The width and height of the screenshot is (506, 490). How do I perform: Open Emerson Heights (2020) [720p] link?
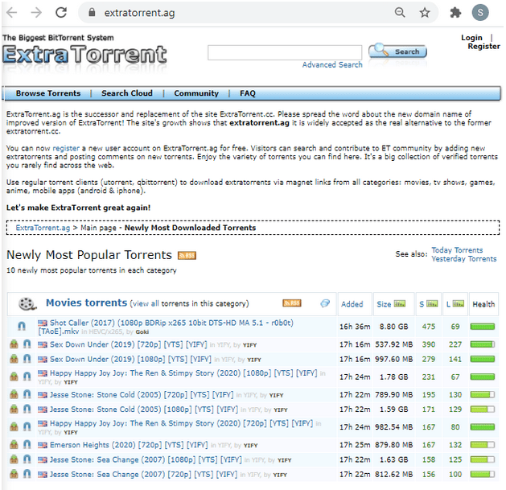pyautogui.click(x=129, y=445)
